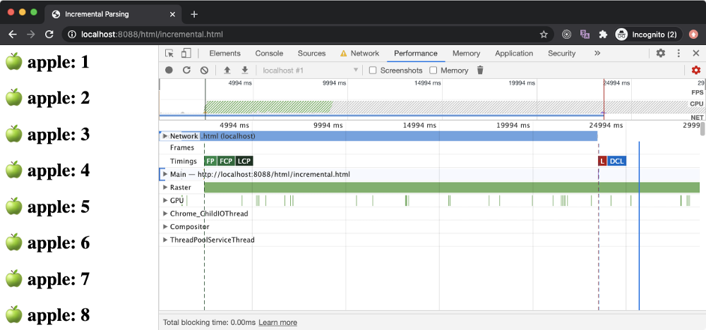Click the Timings track label
The height and width of the screenshot is (330, 706).
click(x=184, y=161)
